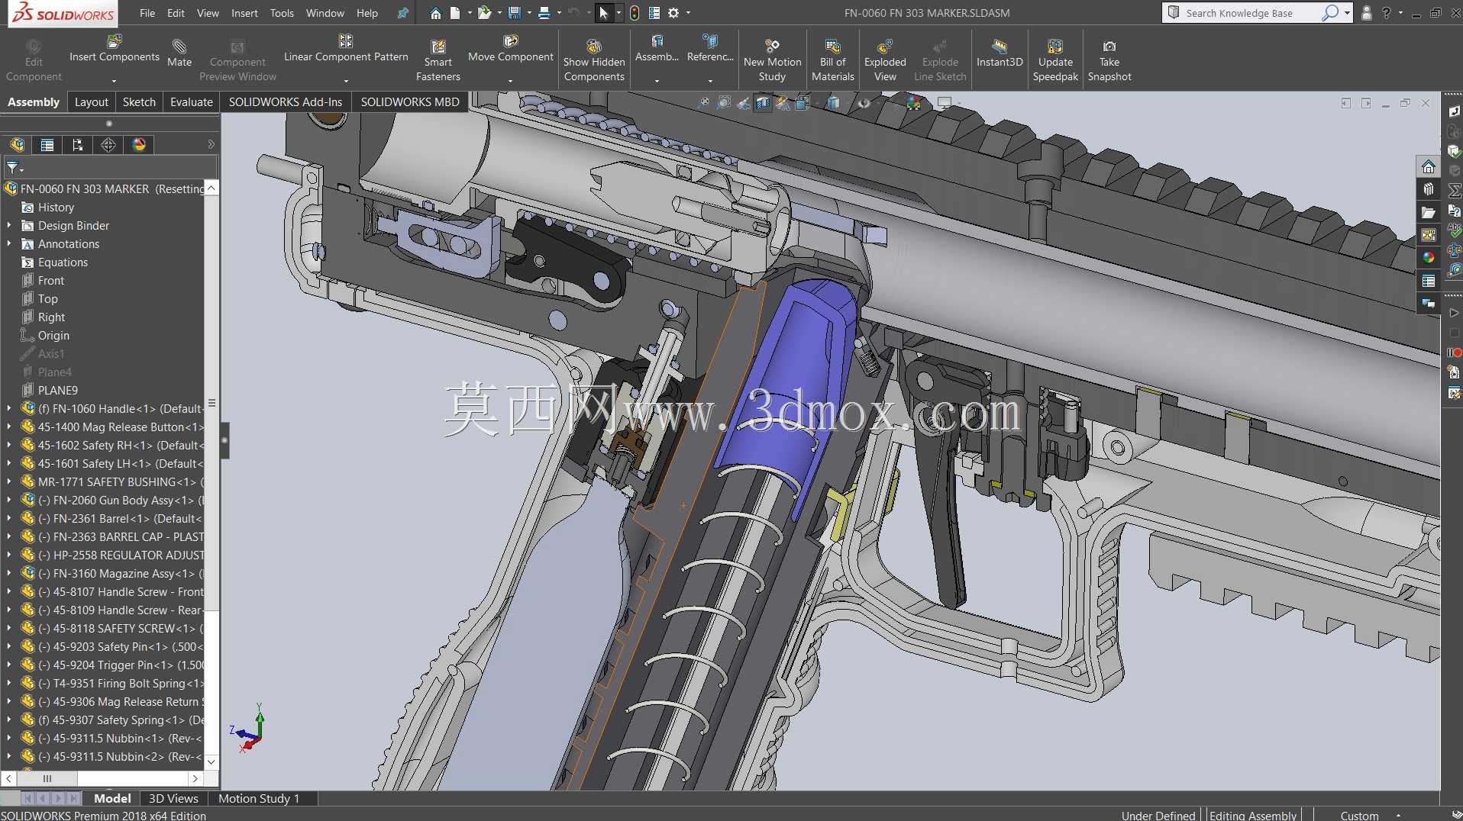Open the Linear Component Pattern dropdown arrow
1463x821 pixels.
coord(346,80)
